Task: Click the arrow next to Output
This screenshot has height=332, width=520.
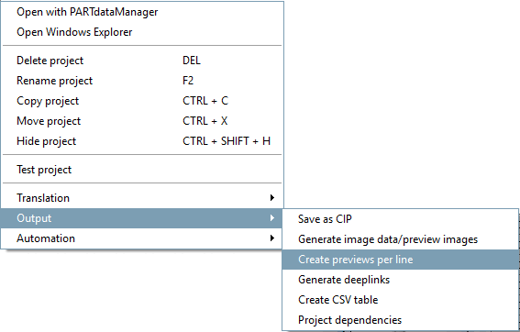Action: (x=272, y=218)
